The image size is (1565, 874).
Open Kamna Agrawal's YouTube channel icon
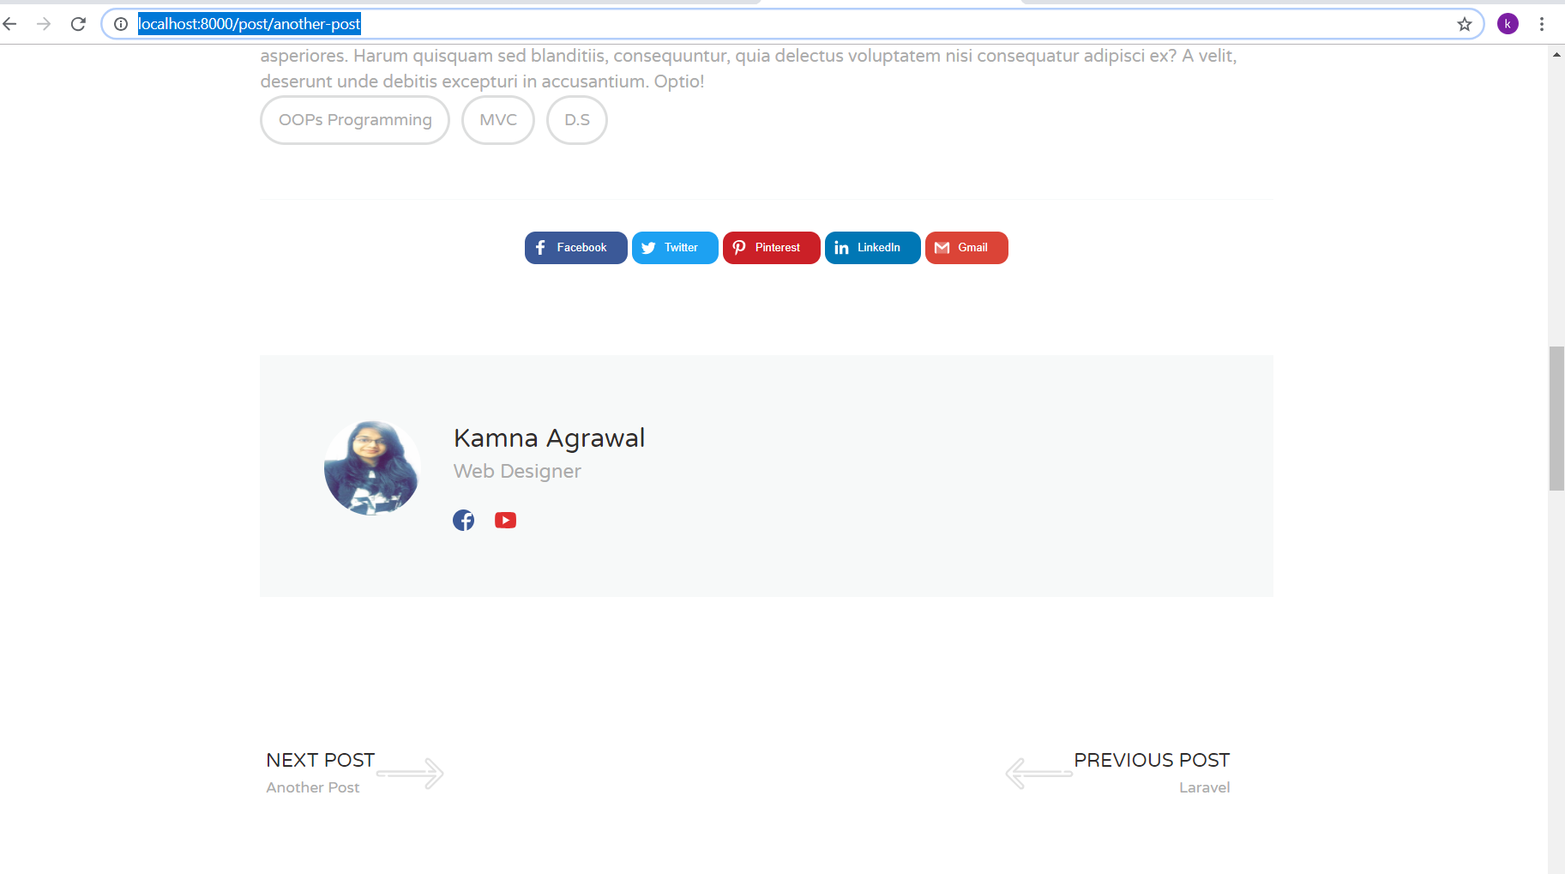[x=505, y=519]
